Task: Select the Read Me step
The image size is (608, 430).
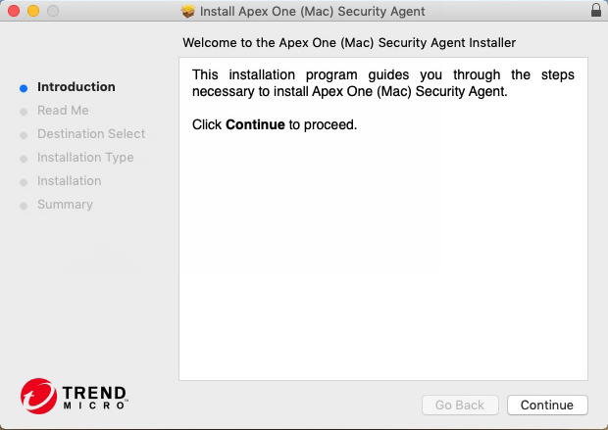Action: click(x=63, y=111)
